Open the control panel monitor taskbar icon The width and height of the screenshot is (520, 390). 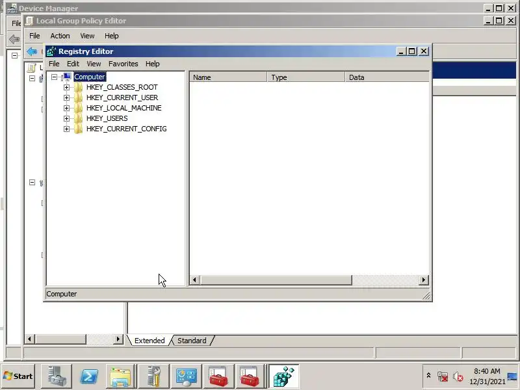pos(186,376)
